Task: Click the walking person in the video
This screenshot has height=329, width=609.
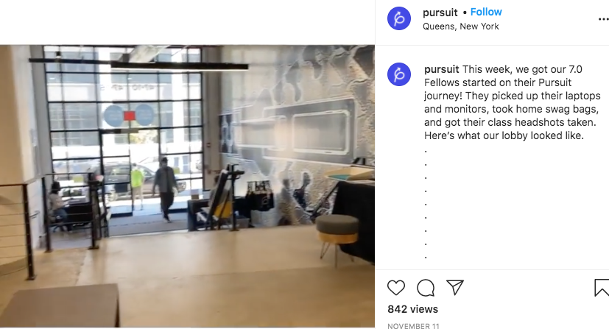Action: 165,189
